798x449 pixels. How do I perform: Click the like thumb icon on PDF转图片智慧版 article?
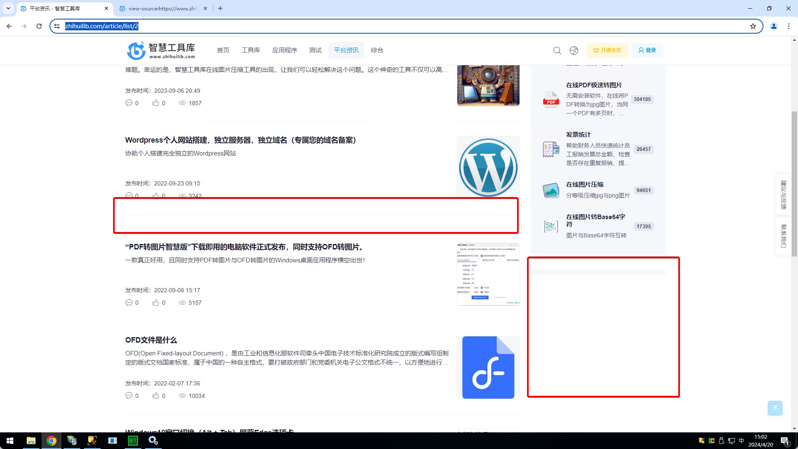(155, 303)
